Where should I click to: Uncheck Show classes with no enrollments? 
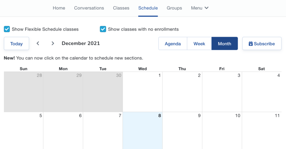(x=103, y=29)
